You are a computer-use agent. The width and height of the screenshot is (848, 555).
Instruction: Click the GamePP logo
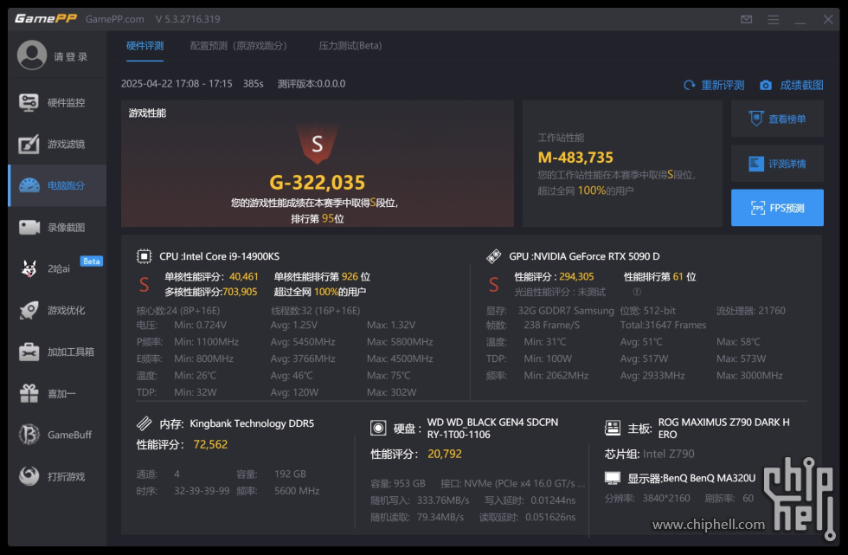point(45,19)
